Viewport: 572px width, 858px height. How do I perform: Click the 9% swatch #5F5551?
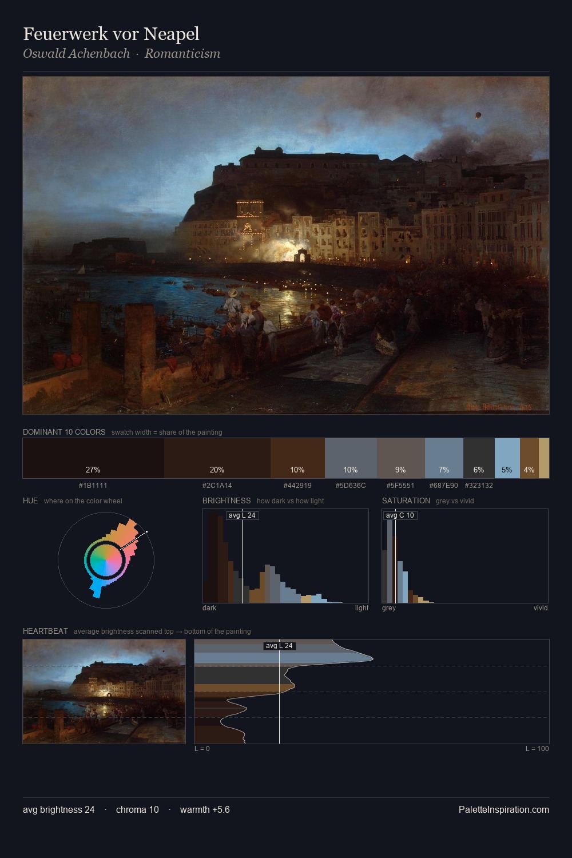click(401, 458)
